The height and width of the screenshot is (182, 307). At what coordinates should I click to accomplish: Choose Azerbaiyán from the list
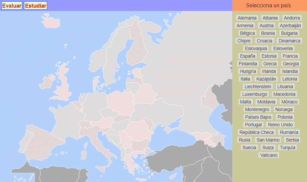pyautogui.click(x=290, y=26)
